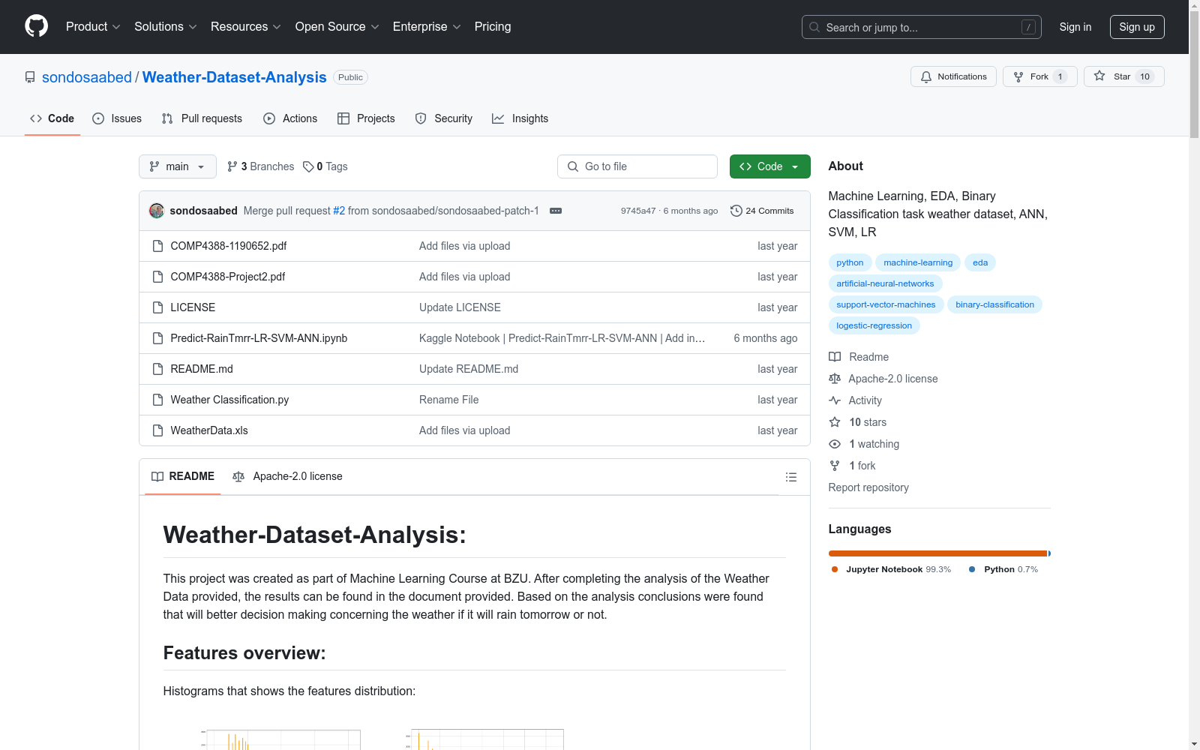Screen dimensions: 1200x750
Task: Click the Sign in link
Action: point(1075,27)
